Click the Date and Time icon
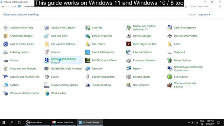 pos(47,36)
